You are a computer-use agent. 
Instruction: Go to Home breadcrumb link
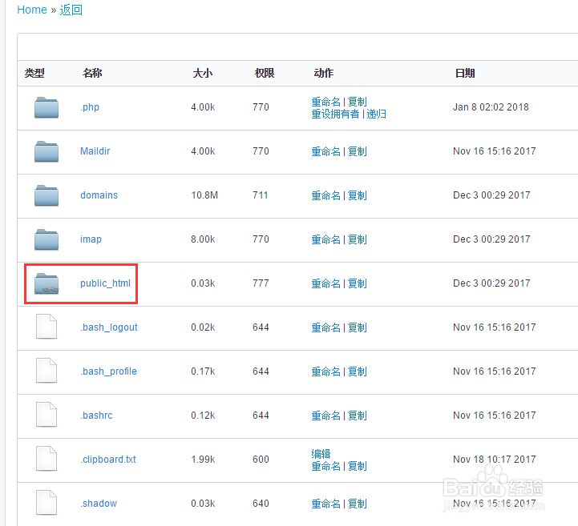(x=32, y=10)
